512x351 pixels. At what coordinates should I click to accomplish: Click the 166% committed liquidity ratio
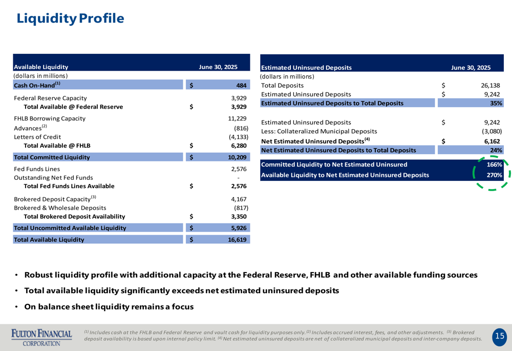pos(495,164)
